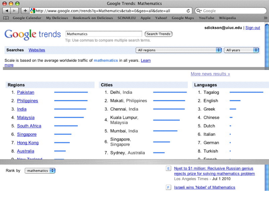Screen dimensions: 269x202
Task: Click the Google trends logo
Action: (33, 34)
